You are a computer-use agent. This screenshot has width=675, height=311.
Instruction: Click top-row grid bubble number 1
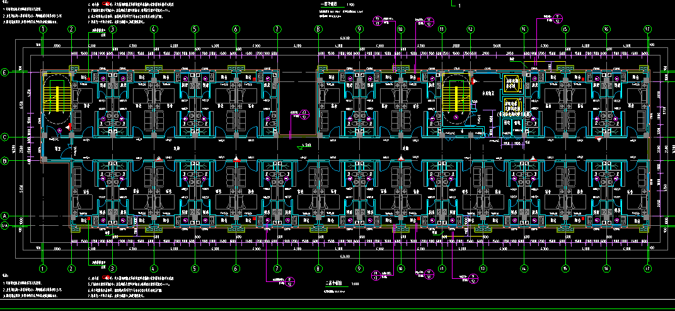(x=43, y=29)
